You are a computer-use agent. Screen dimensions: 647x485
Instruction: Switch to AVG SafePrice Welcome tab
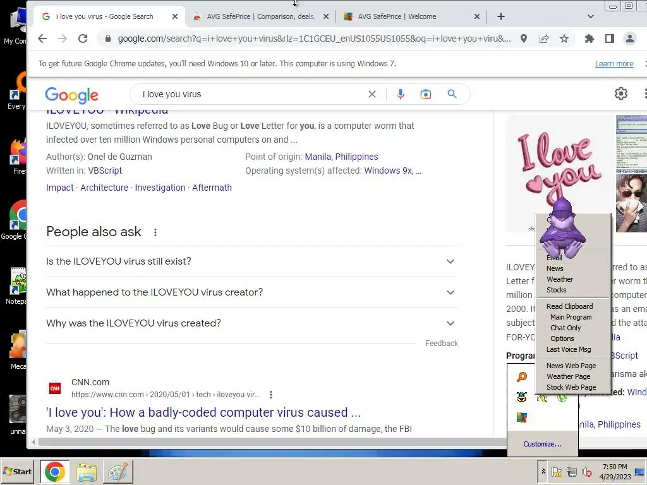click(410, 16)
